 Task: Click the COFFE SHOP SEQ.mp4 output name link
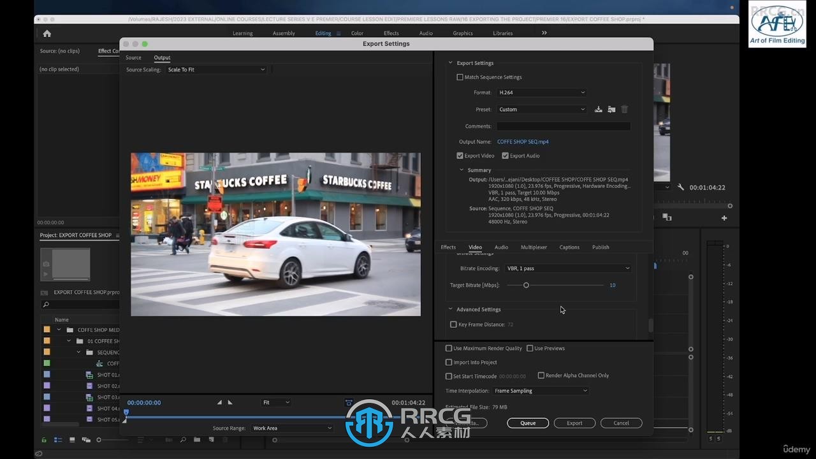[x=523, y=142]
